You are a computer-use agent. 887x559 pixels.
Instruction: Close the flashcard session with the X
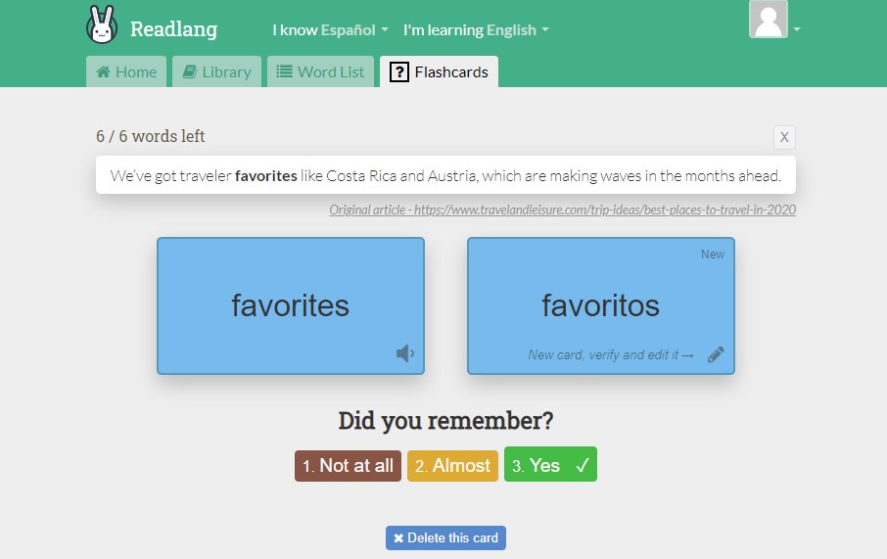point(784,137)
